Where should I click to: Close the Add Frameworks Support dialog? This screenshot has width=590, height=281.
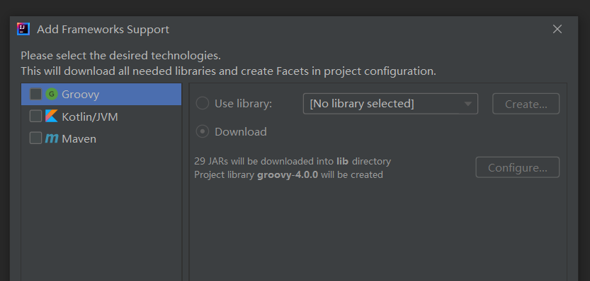point(557,29)
